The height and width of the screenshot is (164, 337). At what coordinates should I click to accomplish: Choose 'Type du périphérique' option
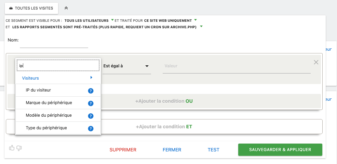(46, 128)
